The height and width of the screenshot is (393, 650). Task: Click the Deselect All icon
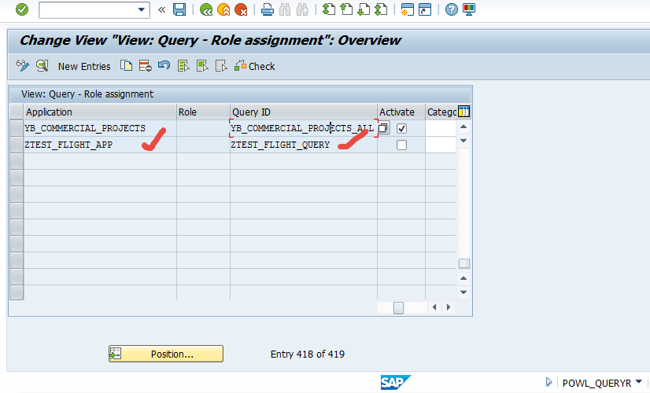pos(221,66)
